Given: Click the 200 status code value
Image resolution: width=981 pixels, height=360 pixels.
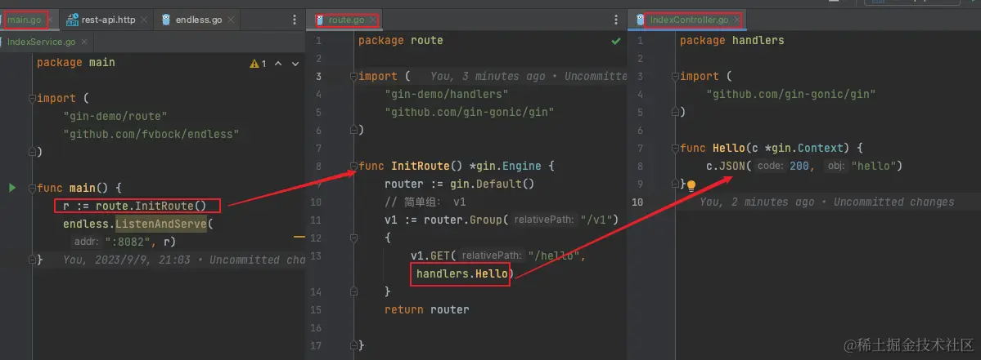Looking at the screenshot, I should [800, 166].
